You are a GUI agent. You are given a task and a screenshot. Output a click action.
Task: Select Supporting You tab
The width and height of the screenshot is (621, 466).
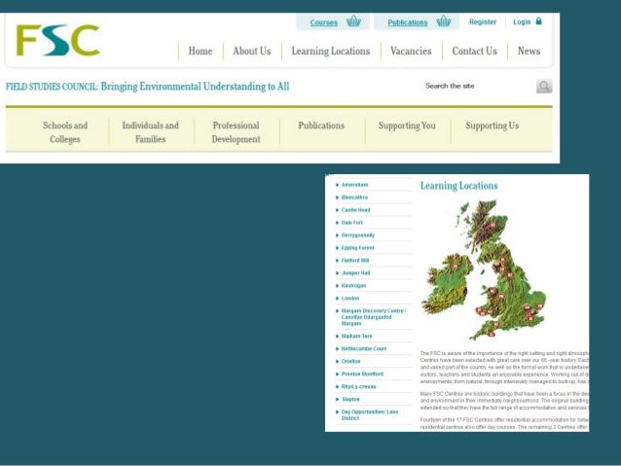(407, 125)
